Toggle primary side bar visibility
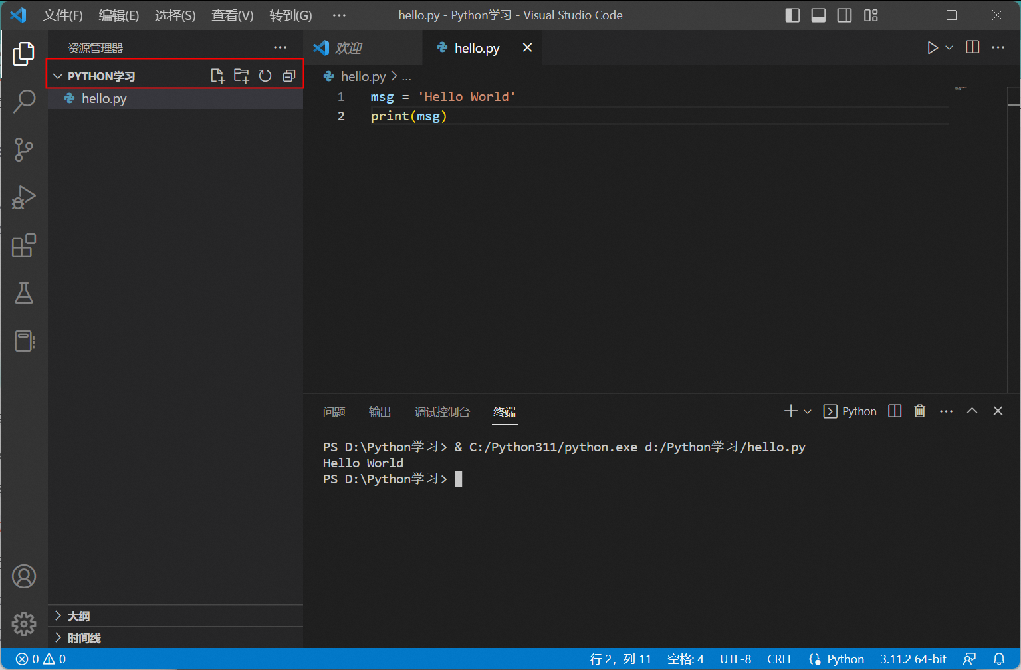 792,15
